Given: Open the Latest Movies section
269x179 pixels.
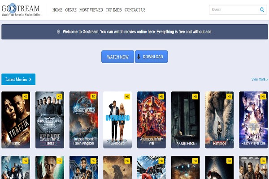Looking at the screenshot, I should click(18, 79).
